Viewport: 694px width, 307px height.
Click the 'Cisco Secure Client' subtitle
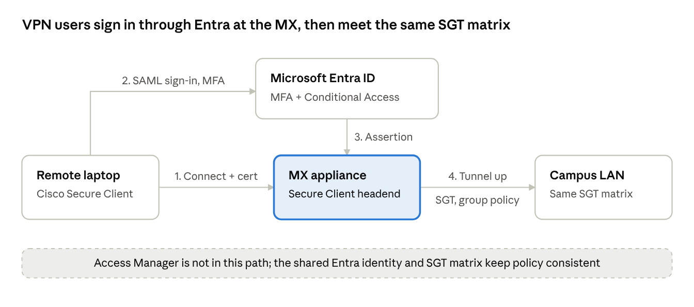[85, 194]
